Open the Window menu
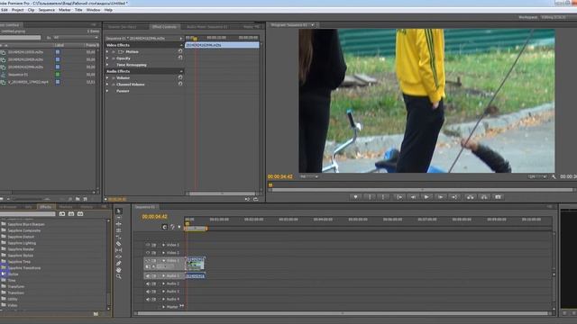The width and height of the screenshot is (577, 324). point(93,10)
